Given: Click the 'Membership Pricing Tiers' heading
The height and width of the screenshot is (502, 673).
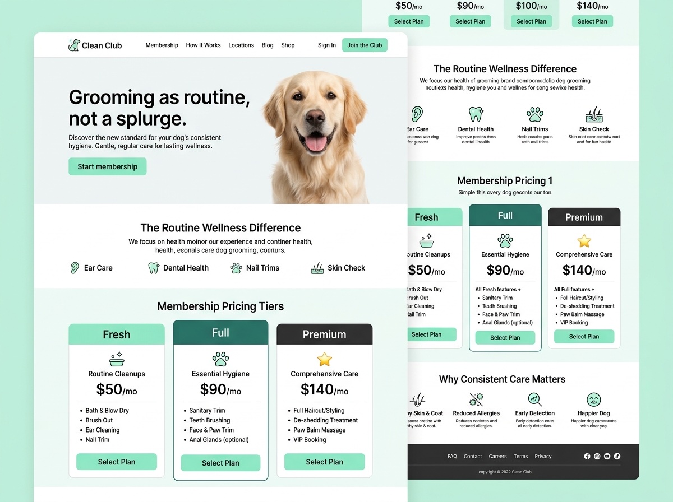Looking at the screenshot, I should click(220, 306).
